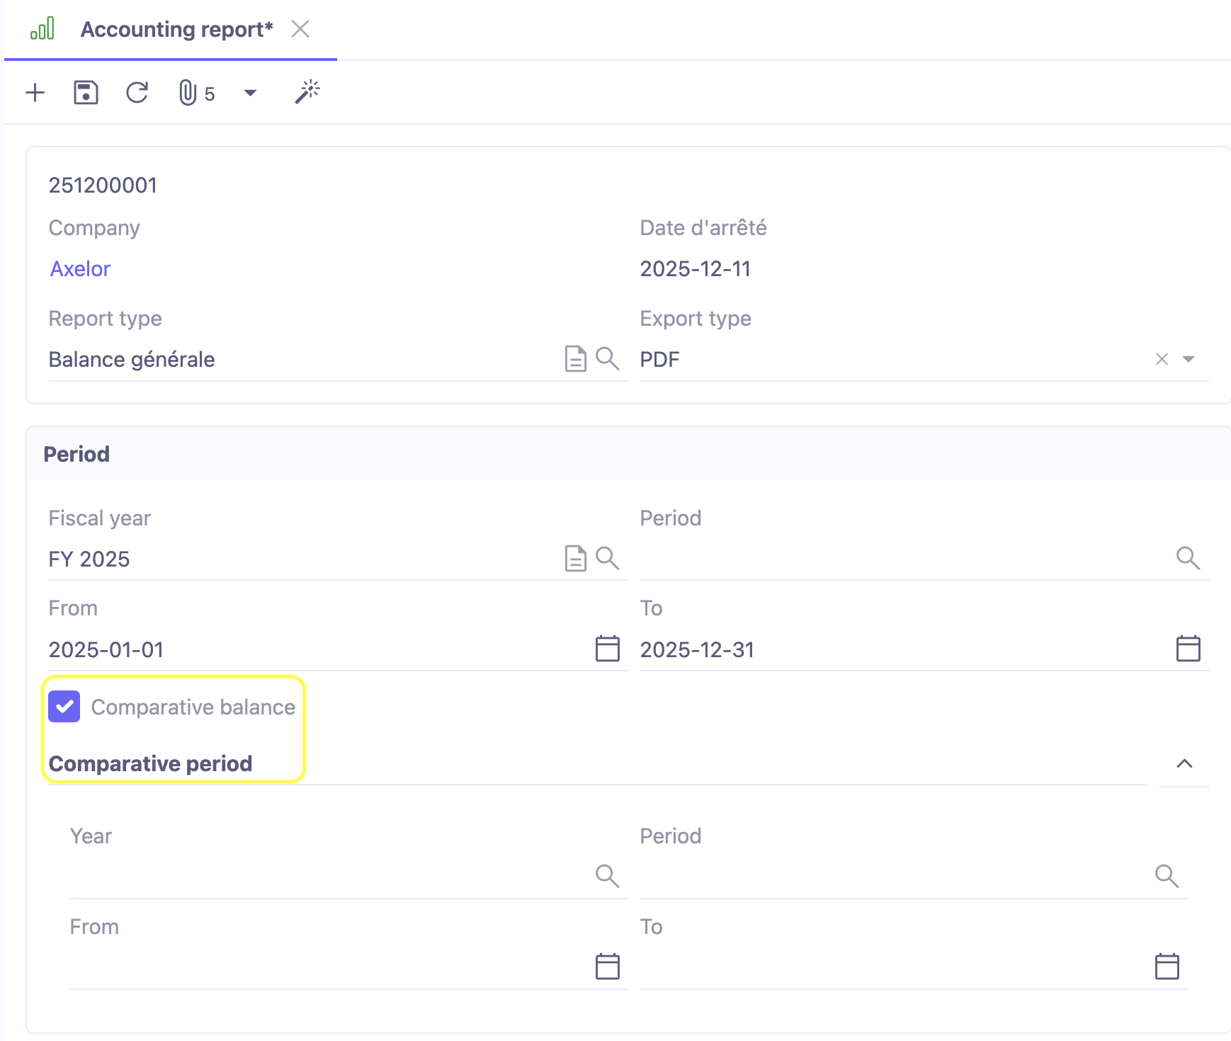Uncheck the Comparative balance checkbox
The image size is (1231, 1041).
[64, 707]
